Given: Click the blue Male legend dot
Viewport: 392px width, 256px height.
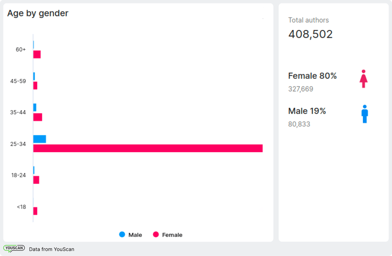Looking at the screenshot, I should click(x=122, y=235).
